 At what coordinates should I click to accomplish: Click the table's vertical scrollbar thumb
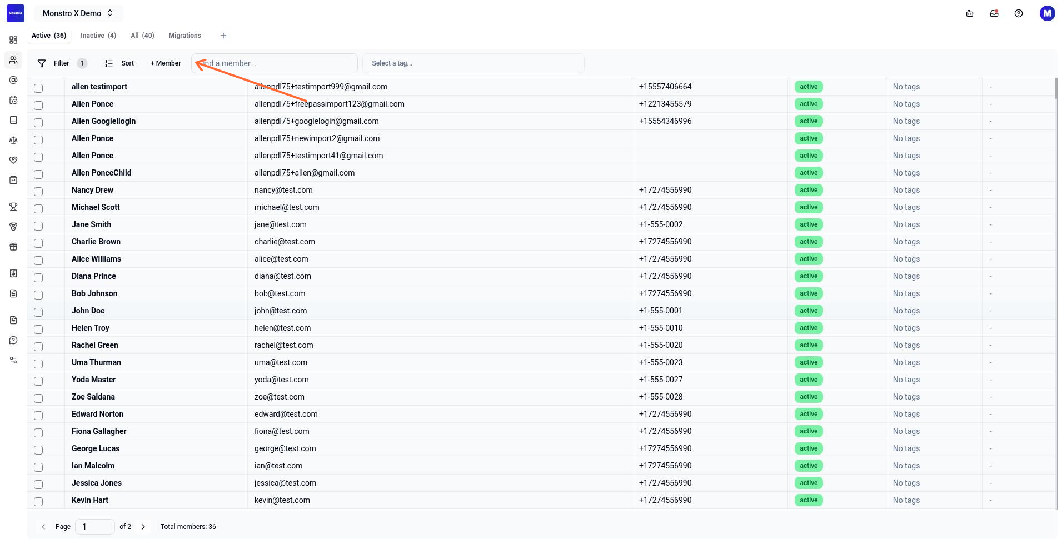pyautogui.click(x=1056, y=89)
